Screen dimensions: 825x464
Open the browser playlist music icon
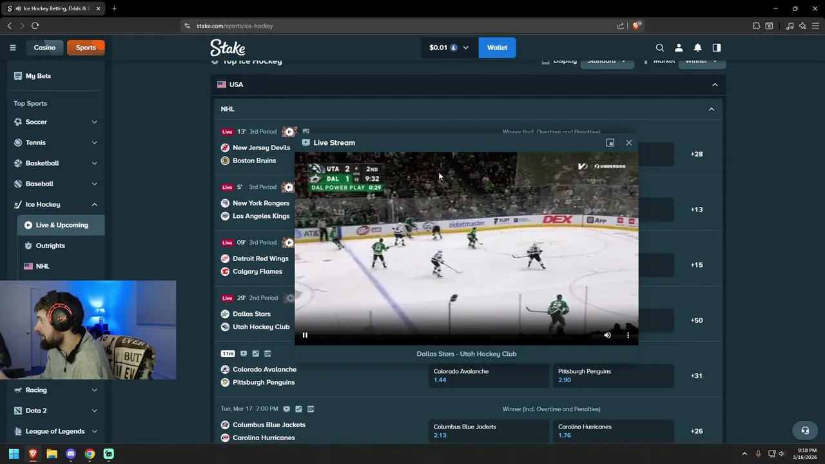click(x=790, y=26)
